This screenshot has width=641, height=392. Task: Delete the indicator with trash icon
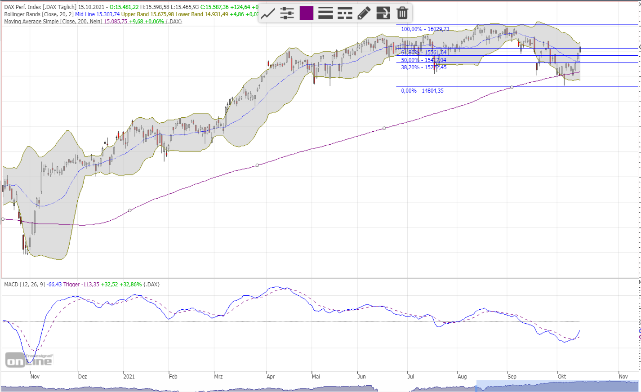pos(402,13)
